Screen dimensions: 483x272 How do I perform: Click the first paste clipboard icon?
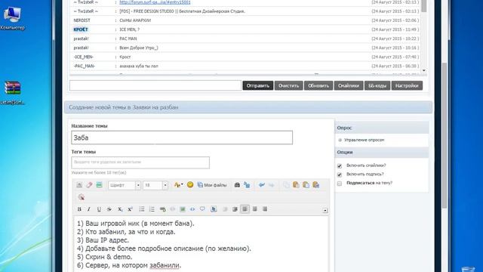296,185
